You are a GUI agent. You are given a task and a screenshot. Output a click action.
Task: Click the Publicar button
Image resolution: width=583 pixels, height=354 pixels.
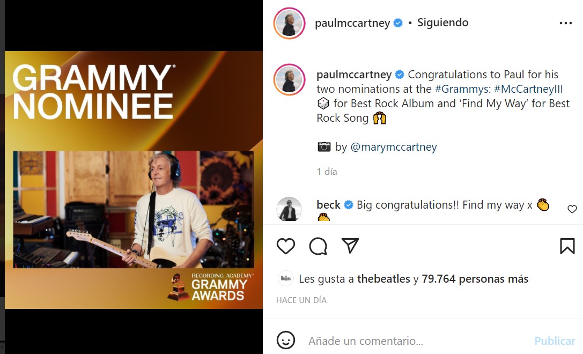pyautogui.click(x=555, y=341)
